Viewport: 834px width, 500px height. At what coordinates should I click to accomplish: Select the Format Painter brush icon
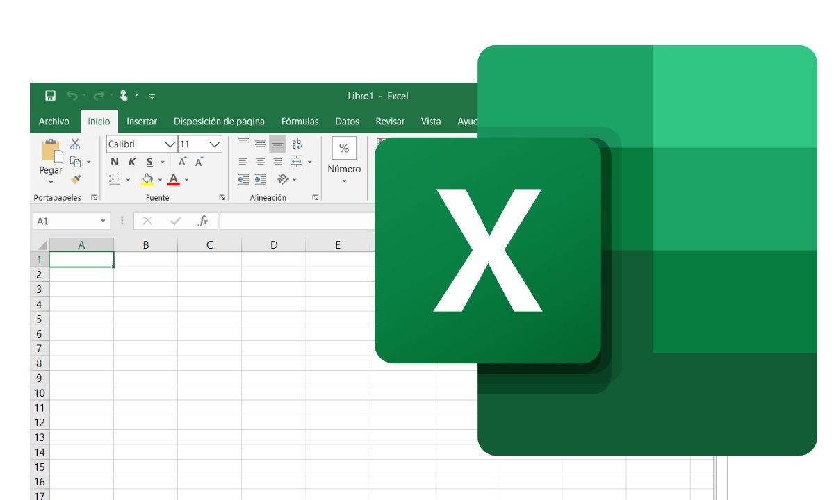click(76, 179)
